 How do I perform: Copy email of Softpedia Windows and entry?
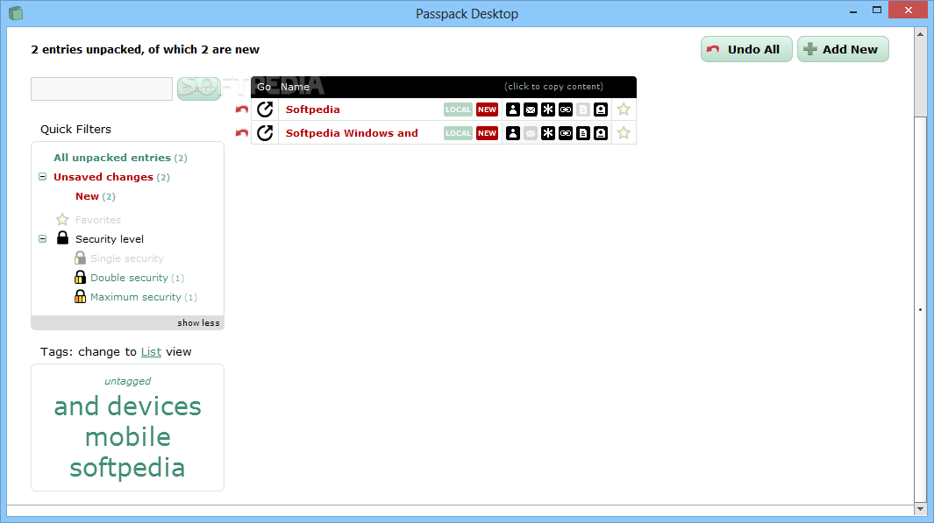click(530, 133)
